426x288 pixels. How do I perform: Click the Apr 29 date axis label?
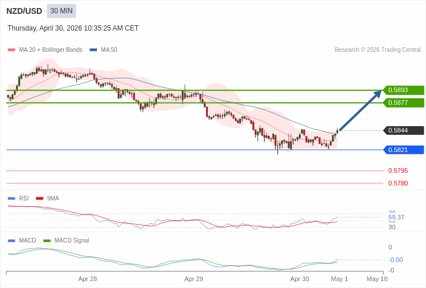(x=193, y=279)
